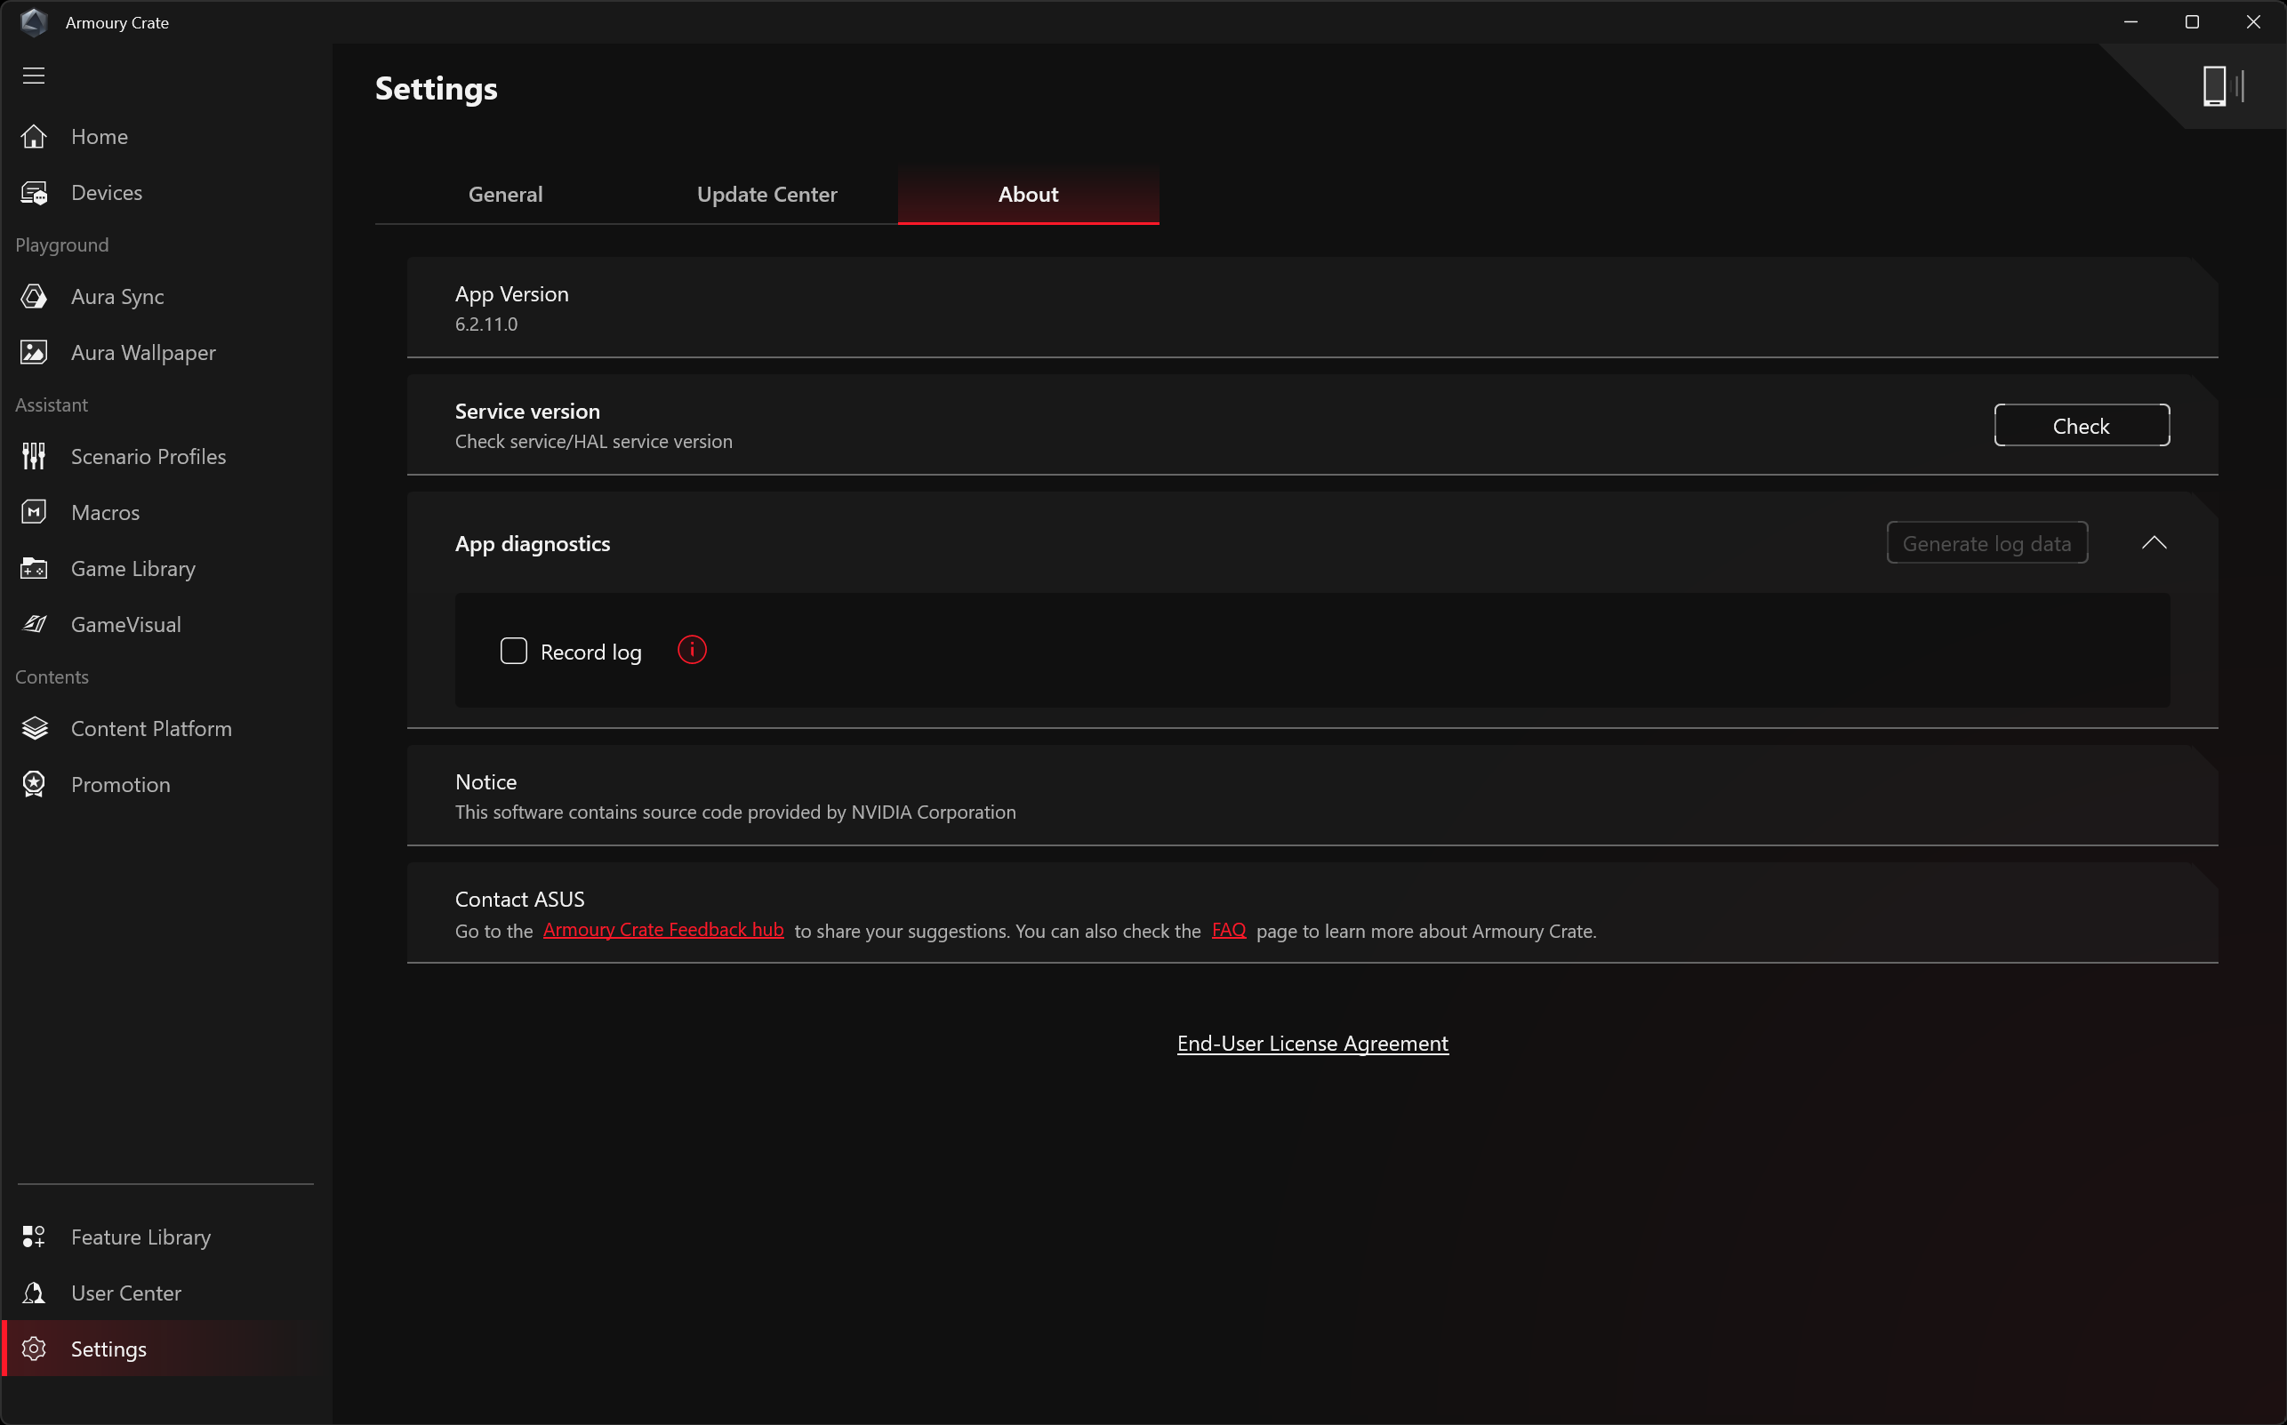Switch to the General tab
This screenshot has width=2287, height=1425.
505,195
